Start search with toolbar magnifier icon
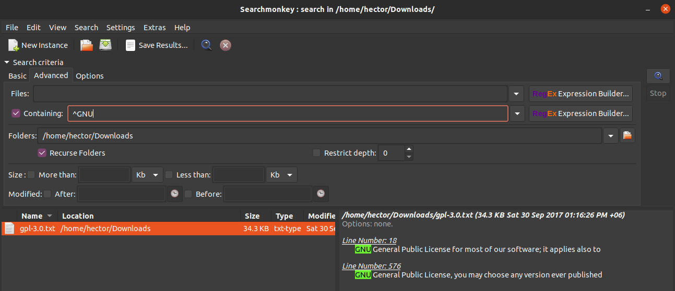Screen dimensions: 675x291 (x=207, y=45)
